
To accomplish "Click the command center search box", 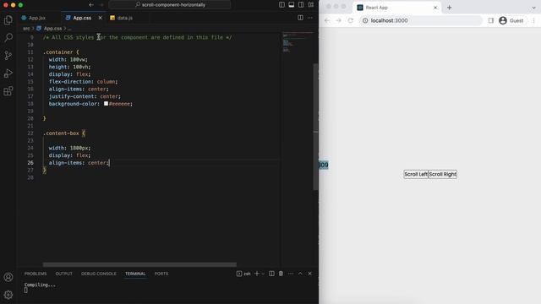I will tap(170, 5).
